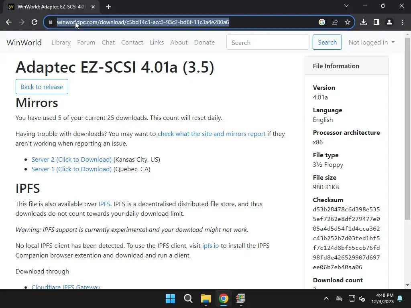Click the padlock site info icon
The image size is (411, 308).
51,22
